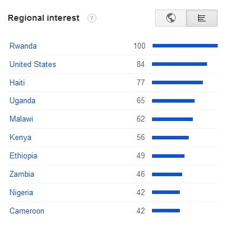Click the Zambia link
236x229 pixels.
pos(22,174)
